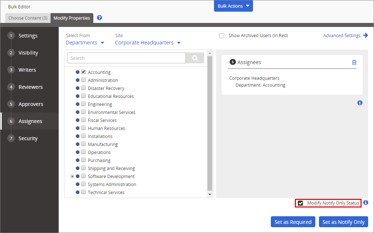
Task: Open the Visibility step
Action: coord(28,53)
